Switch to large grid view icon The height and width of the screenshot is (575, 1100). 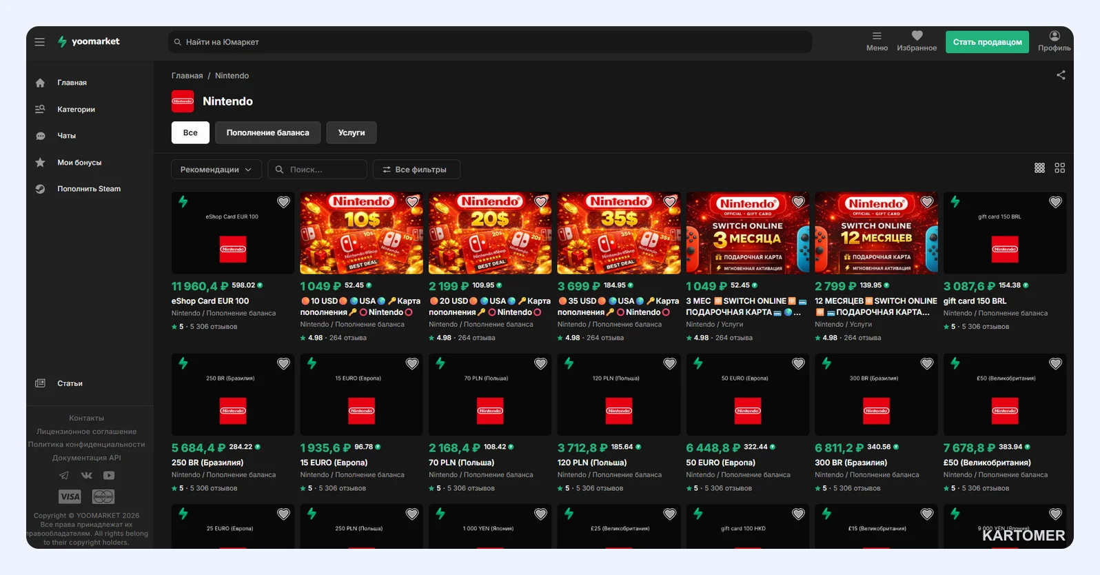tap(1060, 168)
